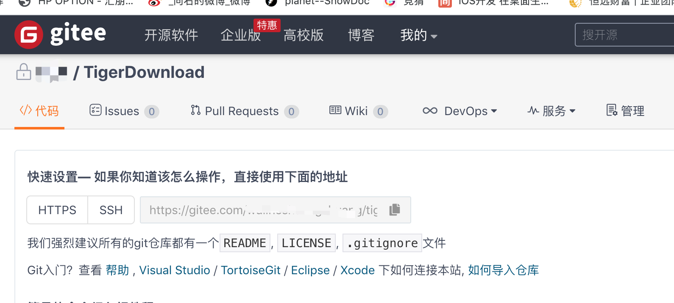Switch to the planet--ShowDoc browser tab
Image resolution: width=674 pixels, height=303 pixels.
(x=318, y=3)
